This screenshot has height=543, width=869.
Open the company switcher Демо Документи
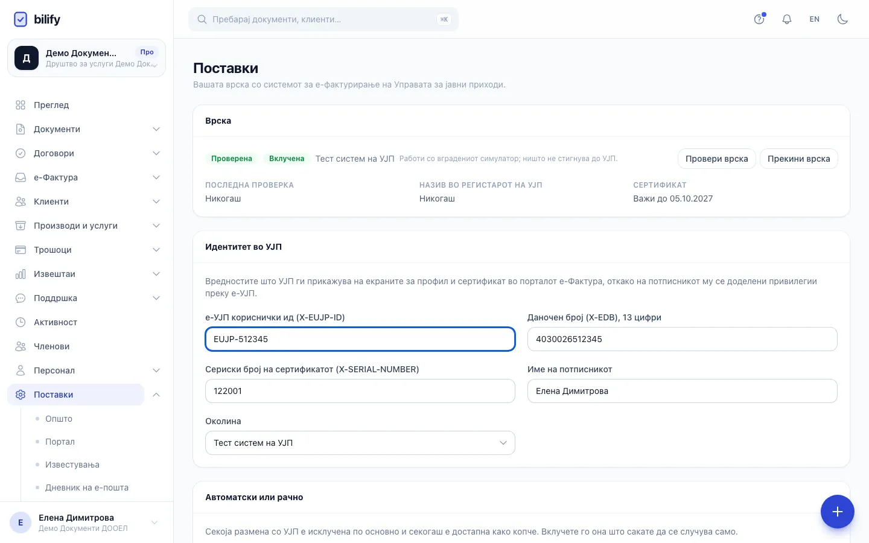[86, 58]
